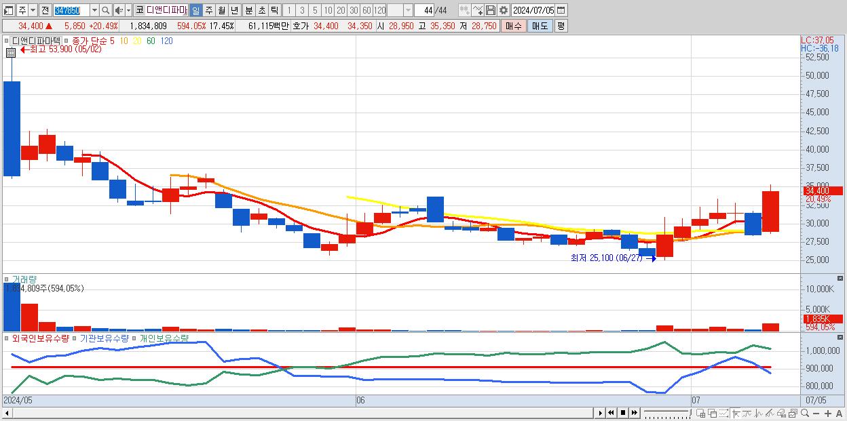Select 분 minute period tab
Image resolution: width=847 pixels, height=421 pixels.
(x=248, y=10)
